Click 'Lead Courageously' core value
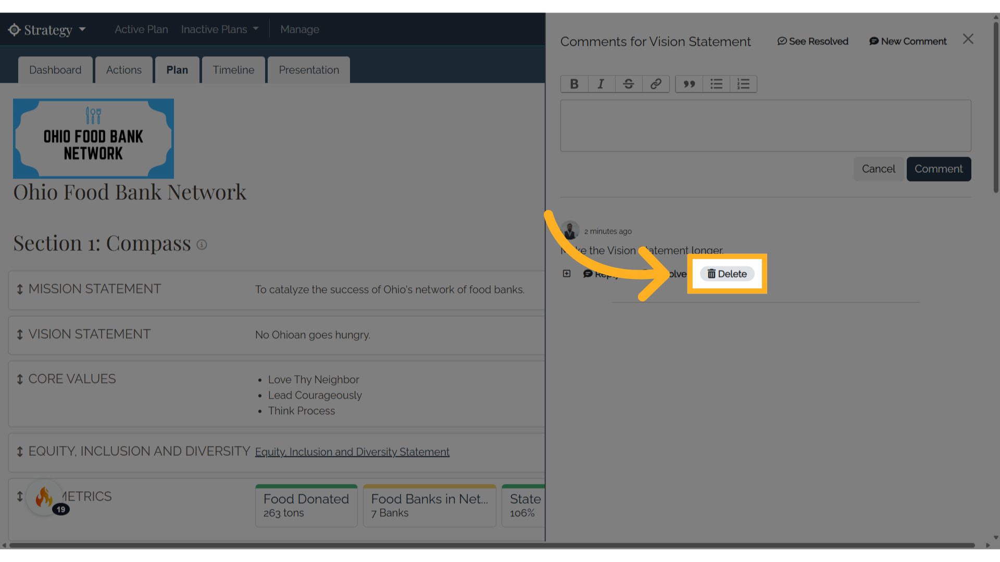Image resolution: width=1000 pixels, height=562 pixels. [315, 395]
